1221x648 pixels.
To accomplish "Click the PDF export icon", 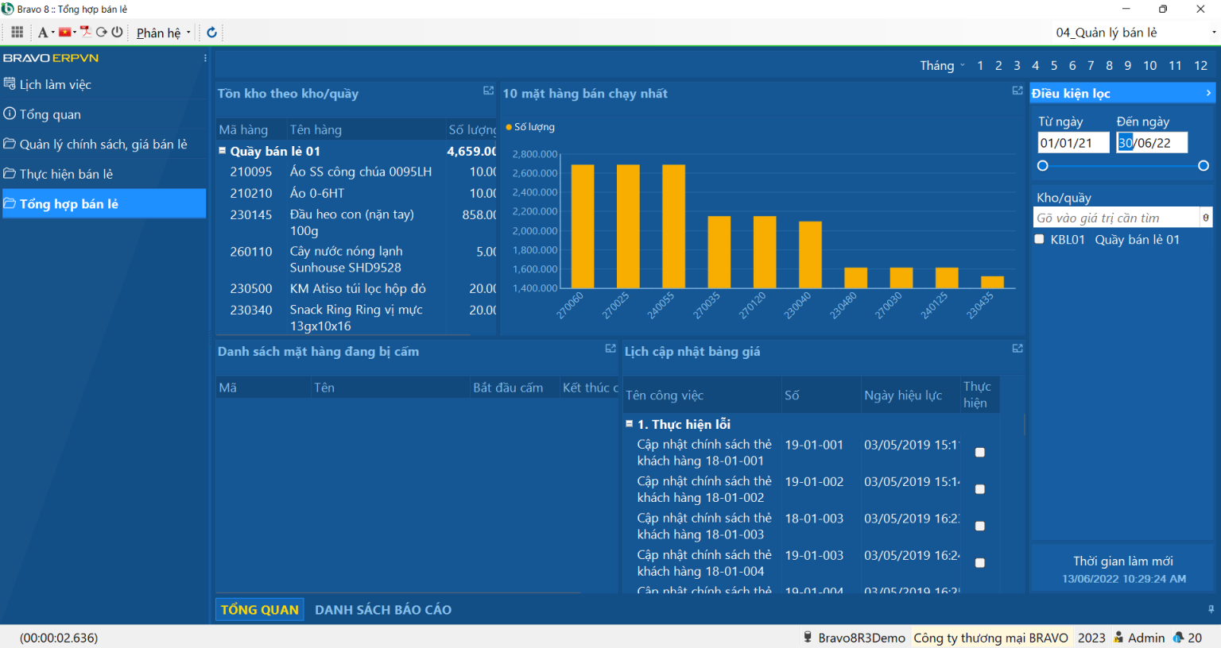I will pyautogui.click(x=86, y=33).
